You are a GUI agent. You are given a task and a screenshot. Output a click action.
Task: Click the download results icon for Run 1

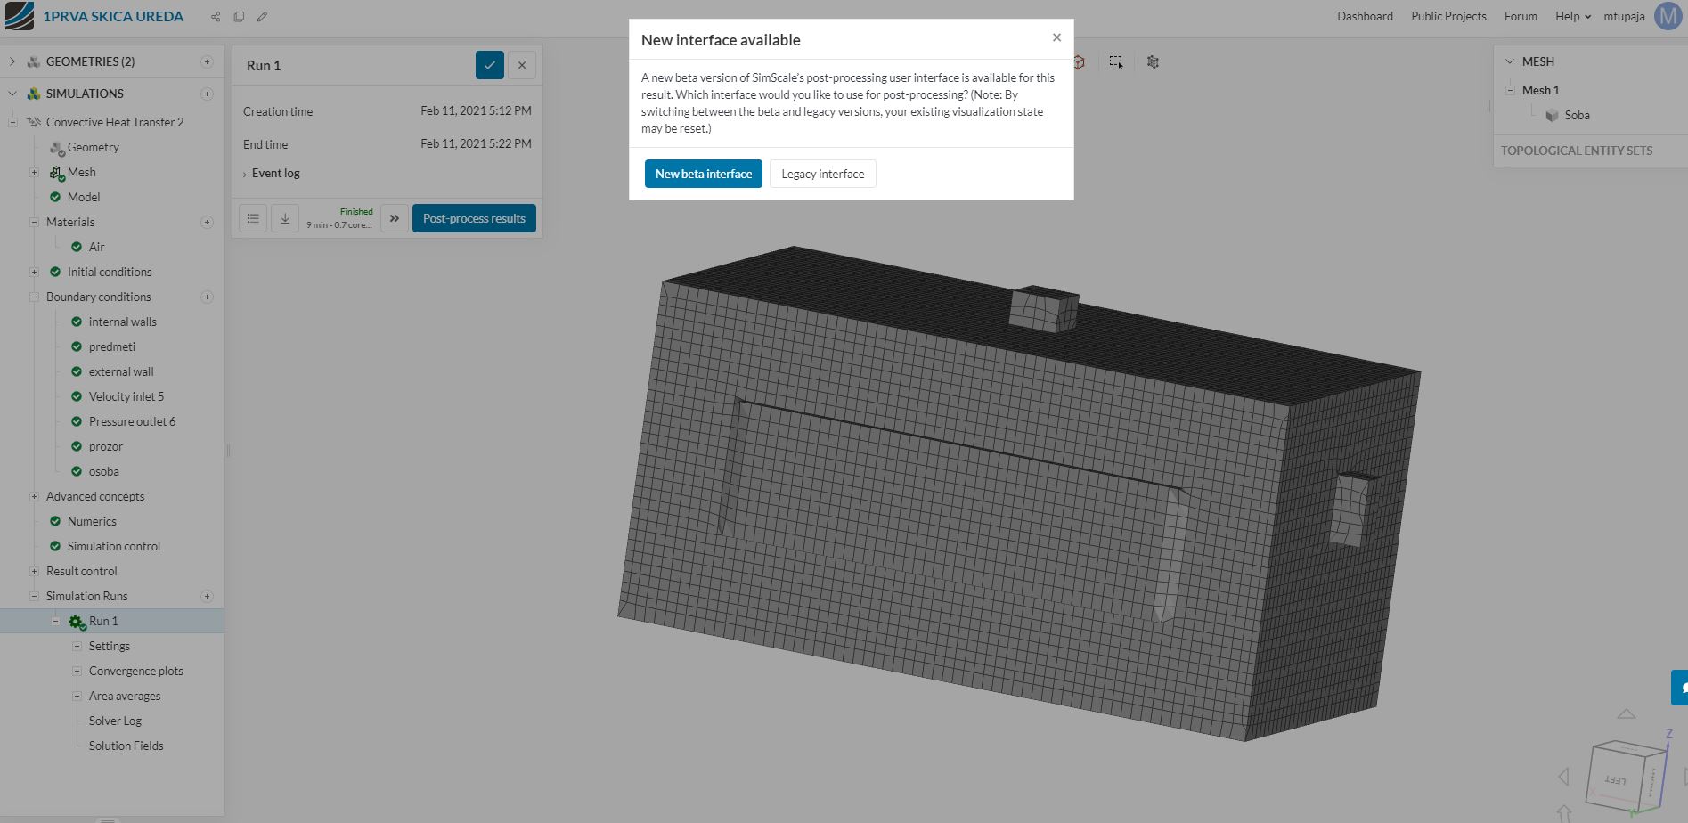click(285, 217)
